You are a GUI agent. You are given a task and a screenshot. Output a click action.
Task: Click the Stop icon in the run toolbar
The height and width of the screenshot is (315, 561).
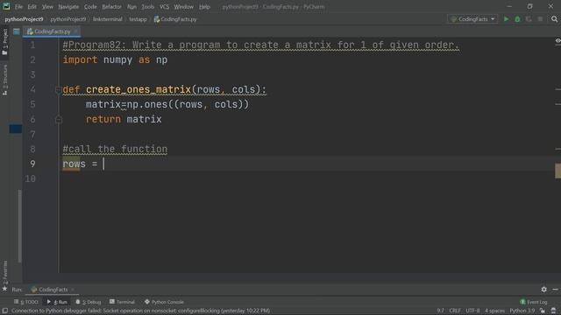(540, 19)
